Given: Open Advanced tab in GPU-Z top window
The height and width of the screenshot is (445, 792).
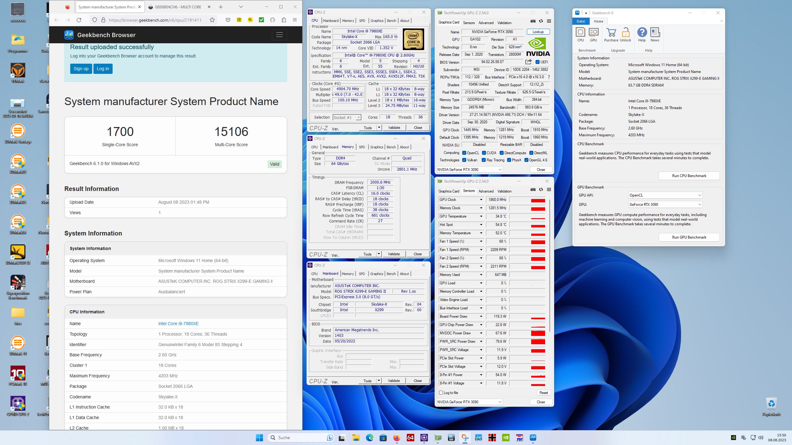Looking at the screenshot, I should point(486,23).
